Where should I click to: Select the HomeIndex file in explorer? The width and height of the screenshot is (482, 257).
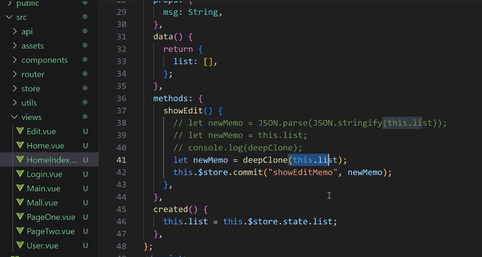tap(52, 160)
